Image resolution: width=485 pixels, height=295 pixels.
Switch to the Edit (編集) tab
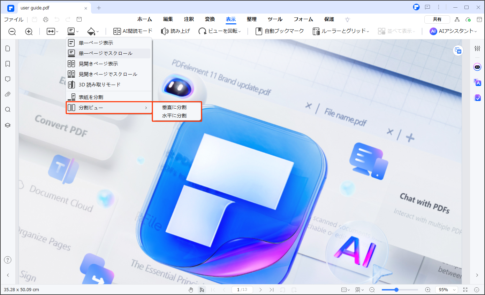(x=168, y=20)
